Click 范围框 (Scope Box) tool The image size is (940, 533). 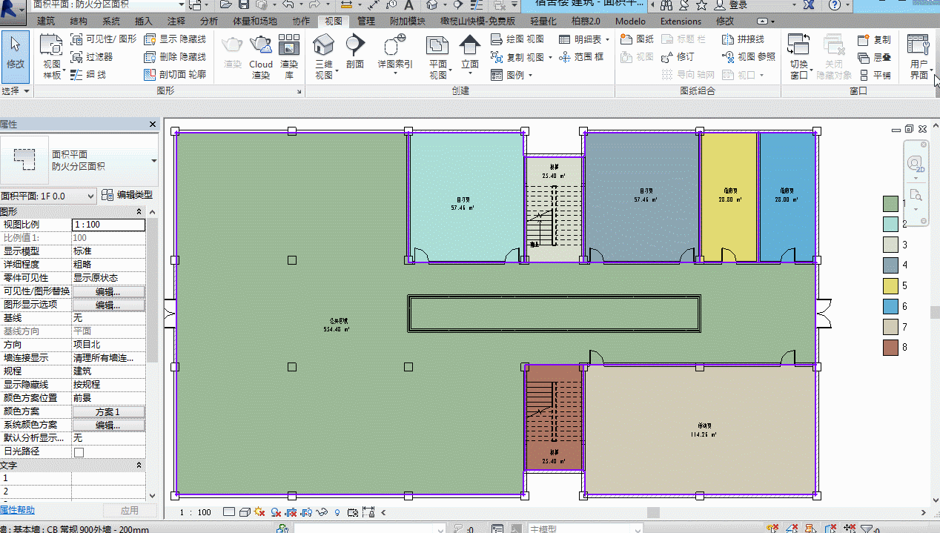point(581,56)
